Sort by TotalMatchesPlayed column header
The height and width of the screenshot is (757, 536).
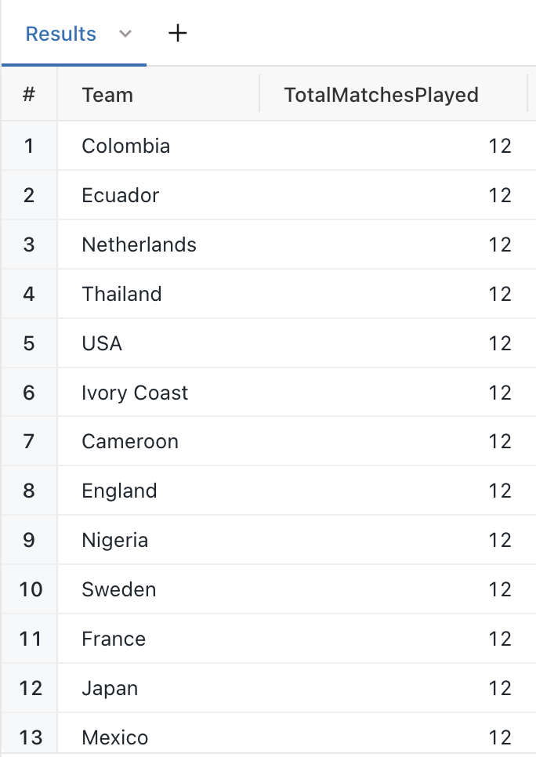click(393, 95)
